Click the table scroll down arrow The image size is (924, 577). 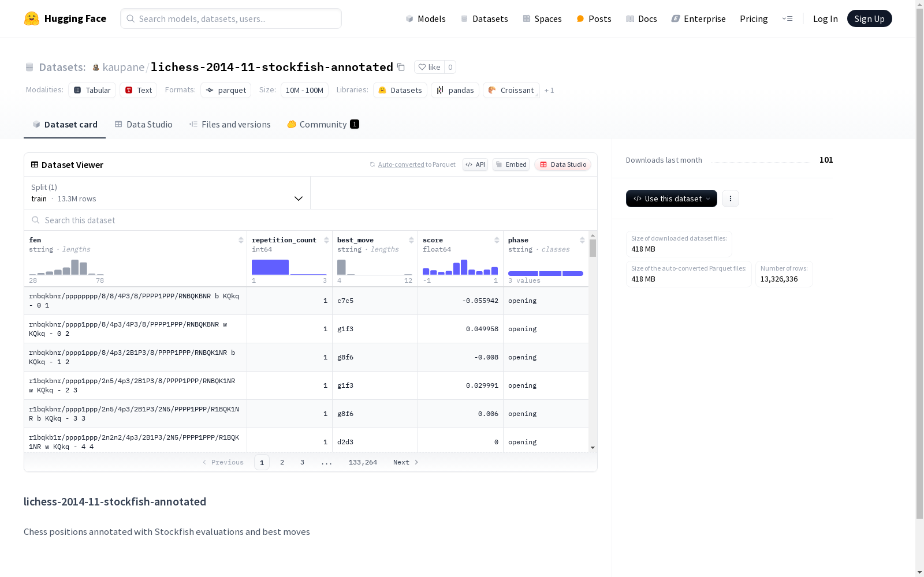point(593,448)
